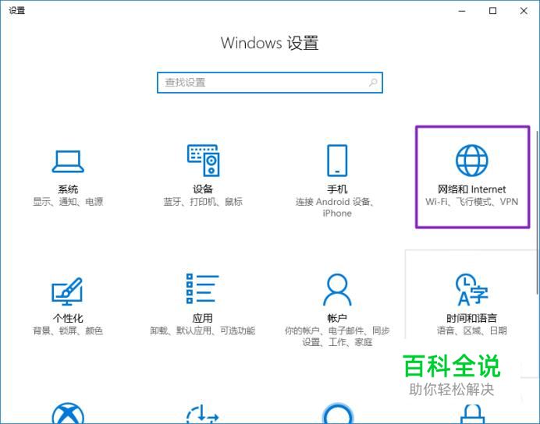
Task: Click the vertical scrollbar thumb
Action: 537,212
